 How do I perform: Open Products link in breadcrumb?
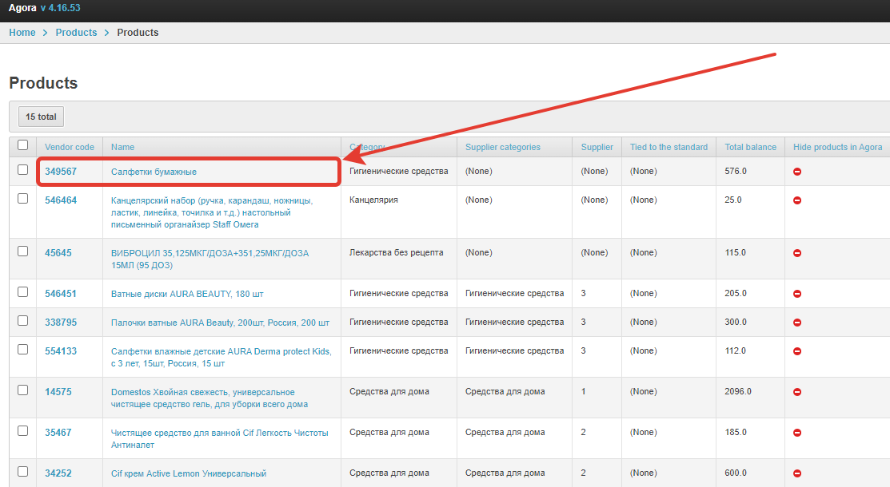pos(76,33)
